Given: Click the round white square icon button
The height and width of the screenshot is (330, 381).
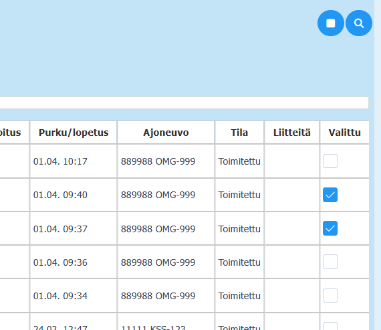Looking at the screenshot, I should tap(331, 23).
